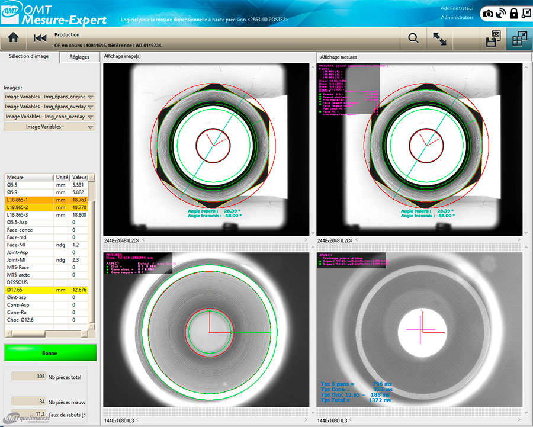Screen dimensions: 533x427
Task: Select the Sélection d'image tab
Action: [30, 57]
